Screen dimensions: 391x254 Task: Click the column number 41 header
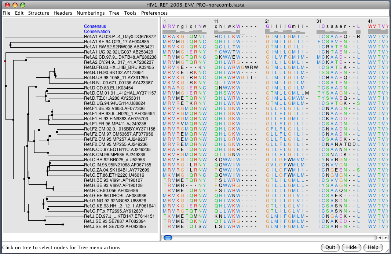click(370, 21)
